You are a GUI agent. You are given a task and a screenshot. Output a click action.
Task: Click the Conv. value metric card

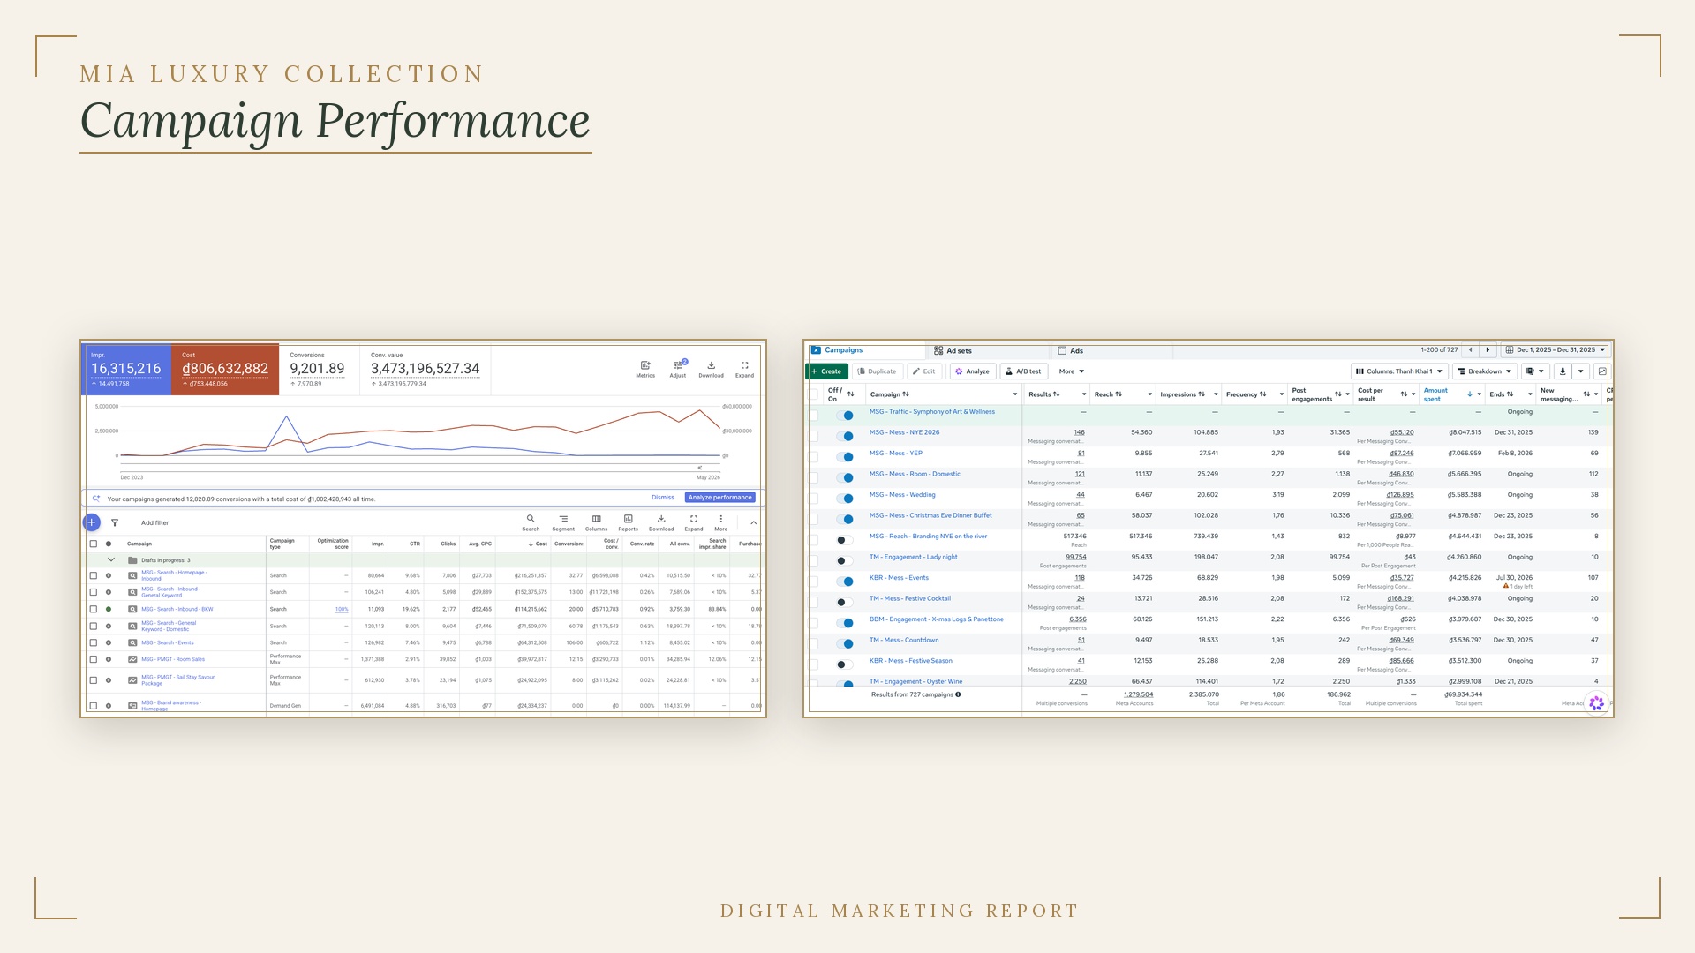click(x=426, y=370)
